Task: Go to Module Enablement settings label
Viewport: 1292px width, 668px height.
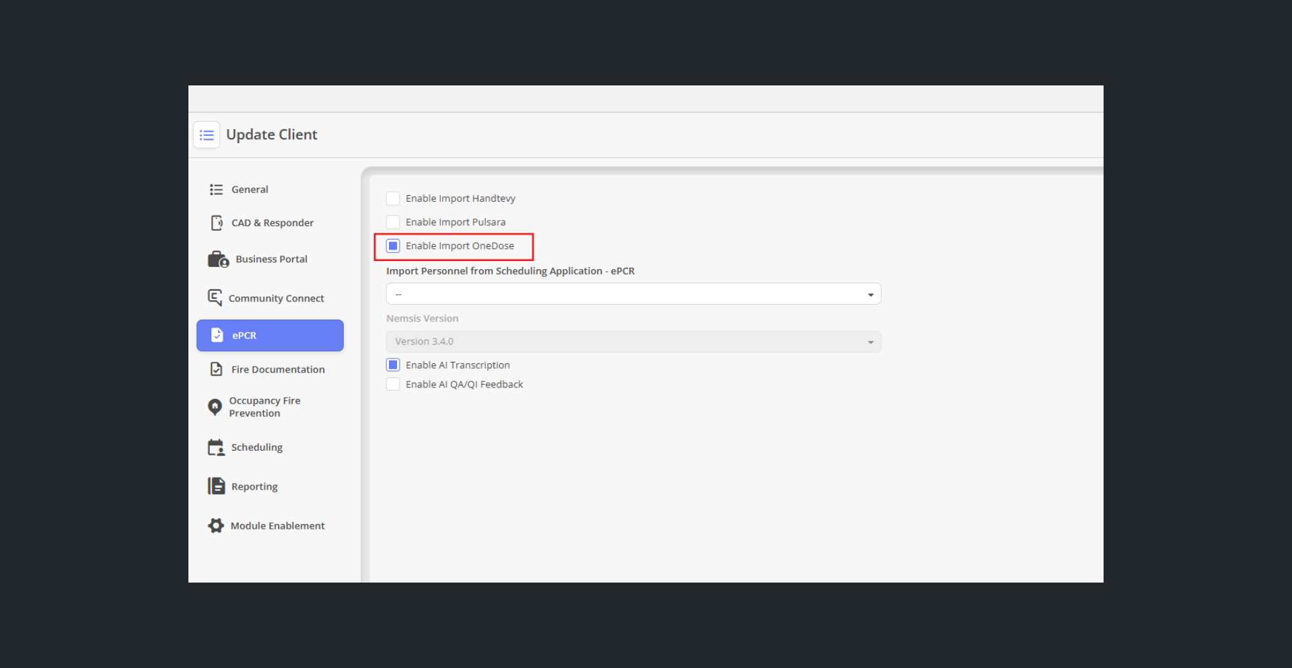Action: coord(277,525)
